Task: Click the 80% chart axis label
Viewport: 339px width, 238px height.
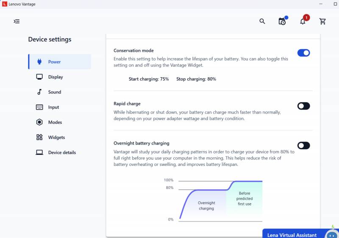Action: click(170, 188)
